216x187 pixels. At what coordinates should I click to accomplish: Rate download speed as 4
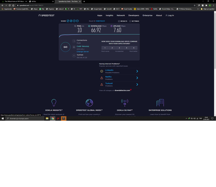click(x=126, y=48)
